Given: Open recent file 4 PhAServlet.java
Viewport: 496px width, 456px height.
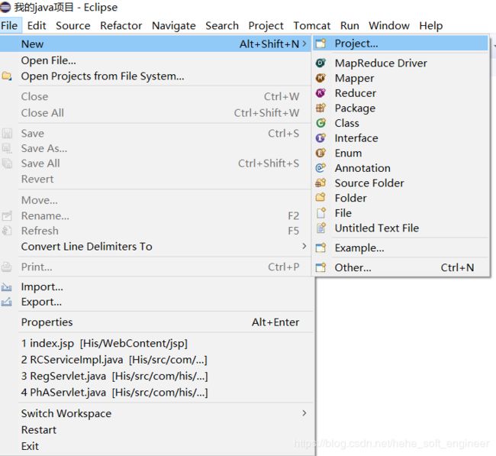Looking at the screenshot, I should (x=114, y=393).
